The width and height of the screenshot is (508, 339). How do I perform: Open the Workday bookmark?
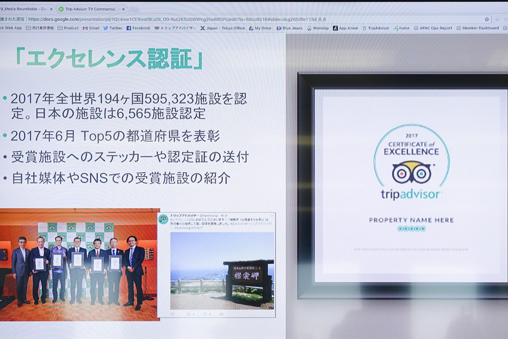click(x=318, y=28)
